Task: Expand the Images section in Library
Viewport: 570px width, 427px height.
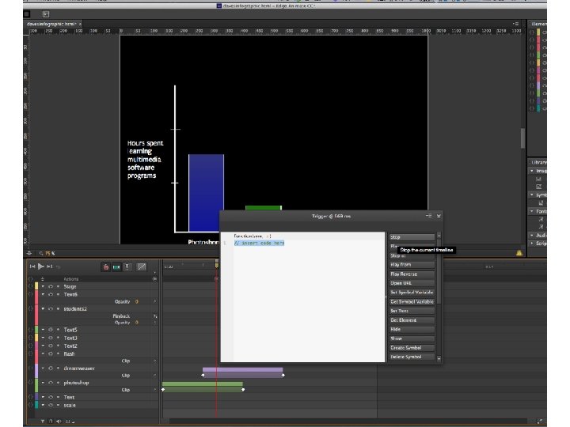Action: coord(532,170)
